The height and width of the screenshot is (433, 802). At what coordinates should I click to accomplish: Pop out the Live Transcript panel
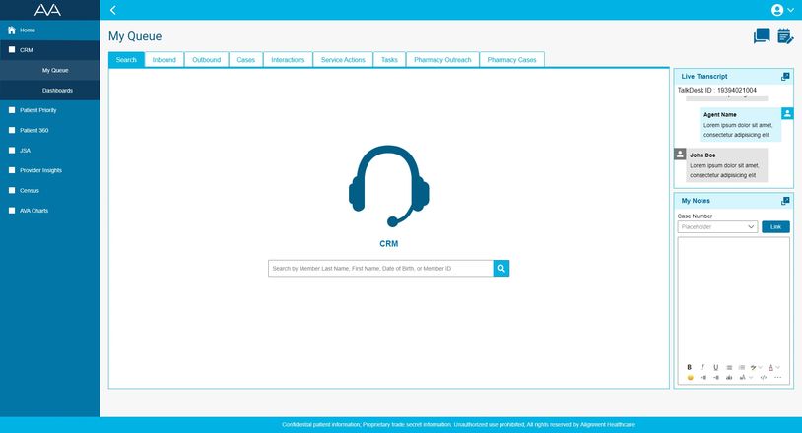[785, 76]
